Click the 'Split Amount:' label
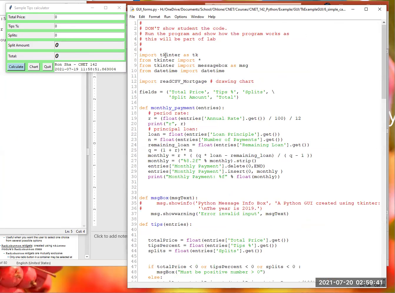This screenshot has width=395, height=293. pyautogui.click(x=19, y=45)
